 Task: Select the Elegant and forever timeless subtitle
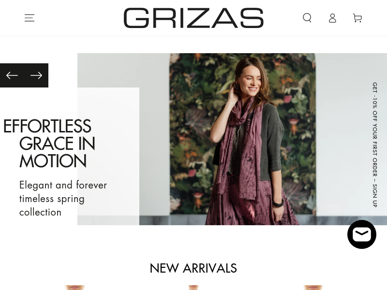(63, 199)
